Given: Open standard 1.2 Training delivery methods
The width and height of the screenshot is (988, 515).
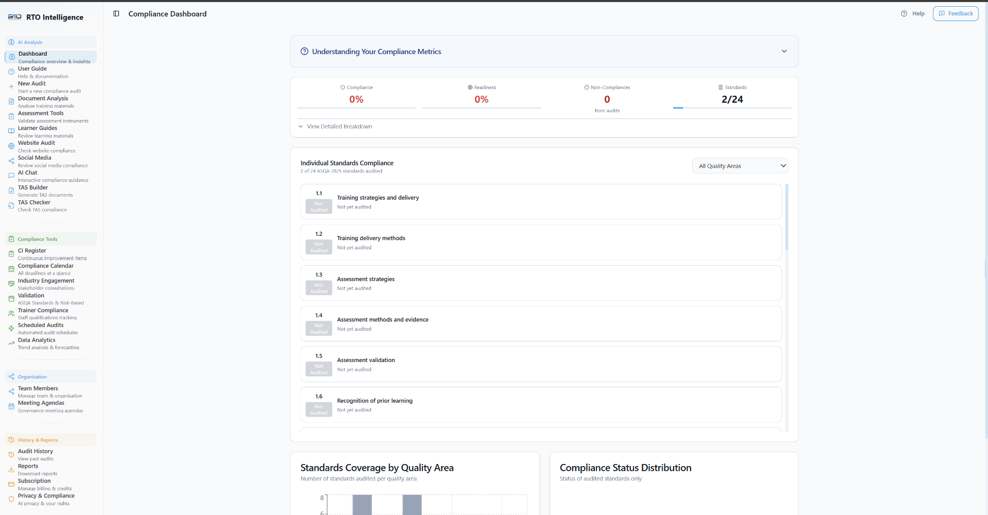Looking at the screenshot, I should [541, 243].
